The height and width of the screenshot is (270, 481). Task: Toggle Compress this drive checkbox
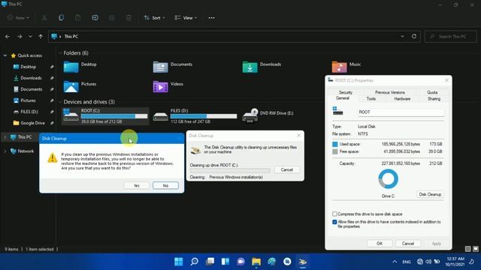[334, 214]
